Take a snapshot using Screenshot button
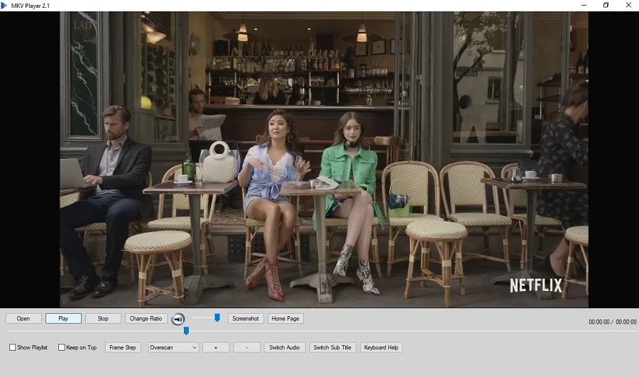Image resolution: width=639 pixels, height=377 pixels. click(x=246, y=319)
